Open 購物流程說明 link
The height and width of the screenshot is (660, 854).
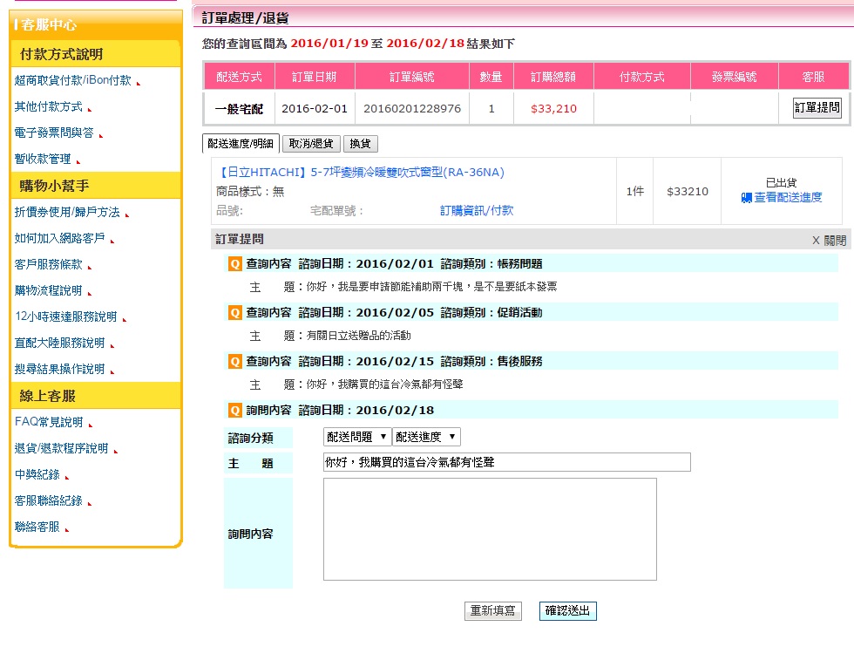pos(48,291)
